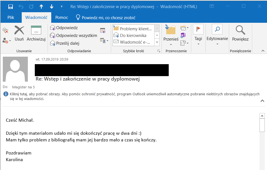The height and width of the screenshot is (170, 267).
Task: Click the Usuń delete icon
Action: pos(19,33)
